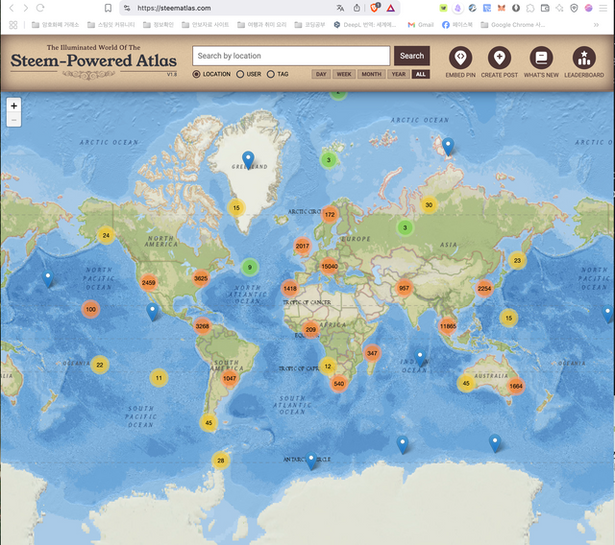Open the Facebook bookmark
The height and width of the screenshot is (545, 615).
pyautogui.click(x=457, y=25)
